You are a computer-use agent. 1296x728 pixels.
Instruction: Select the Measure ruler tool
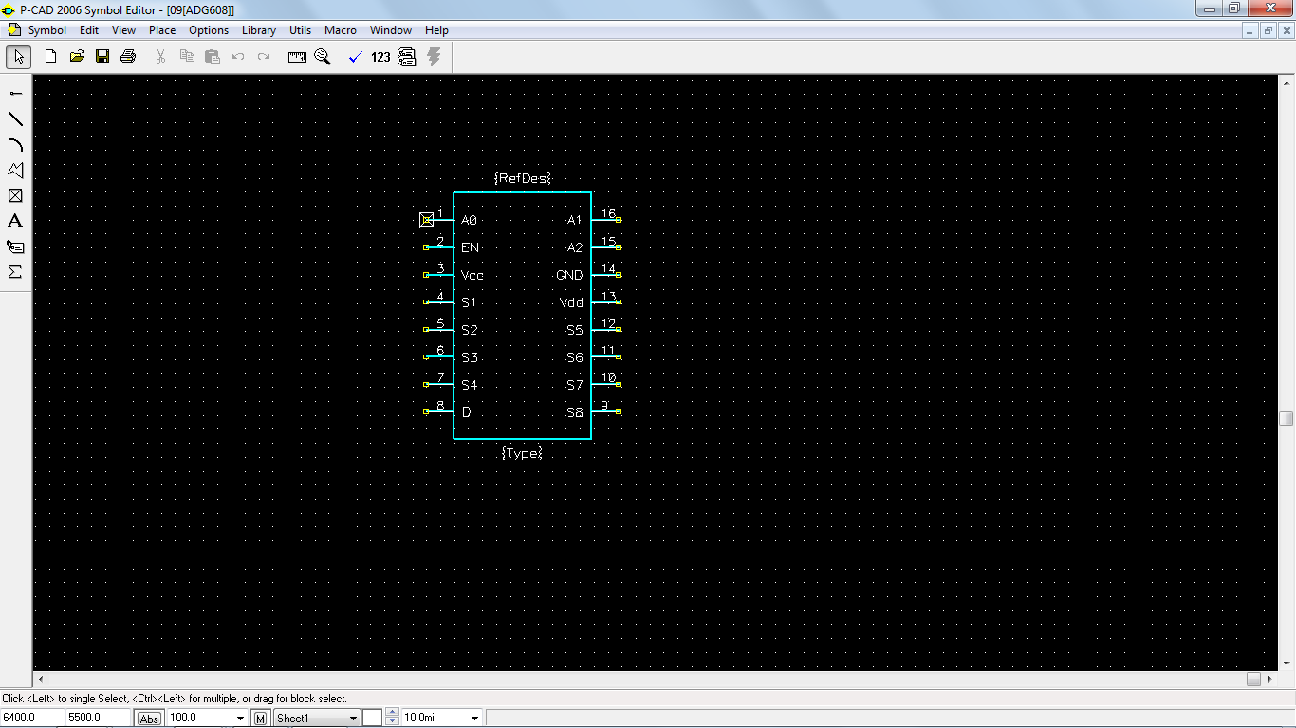297,57
